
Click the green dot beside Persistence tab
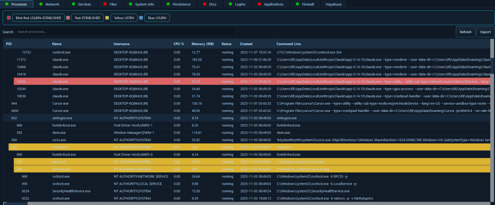pos(168,4)
